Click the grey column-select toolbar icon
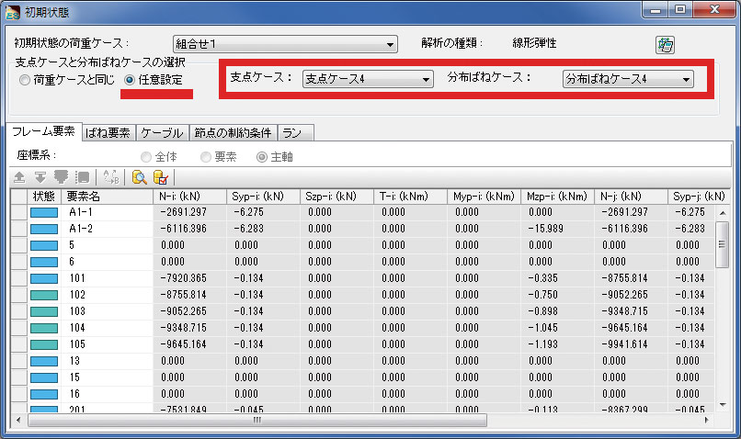The image size is (741, 439). pyautogui.click(x=82, y=177)
